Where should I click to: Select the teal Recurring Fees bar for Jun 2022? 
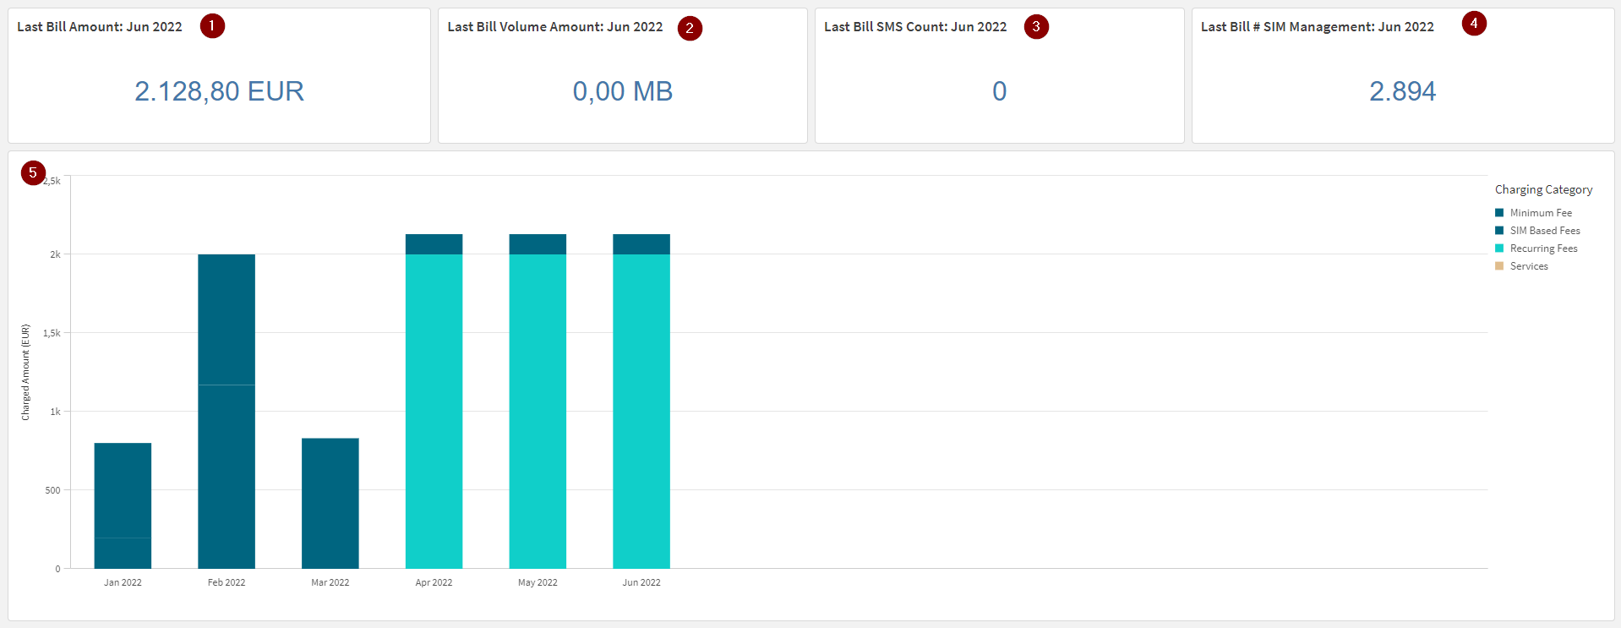[x=641, y=411]
